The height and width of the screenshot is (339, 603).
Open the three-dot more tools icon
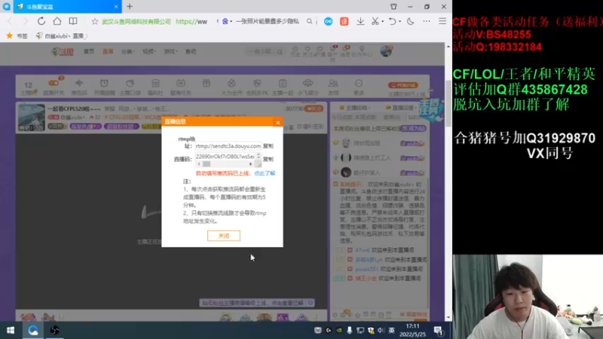(427, 22)
